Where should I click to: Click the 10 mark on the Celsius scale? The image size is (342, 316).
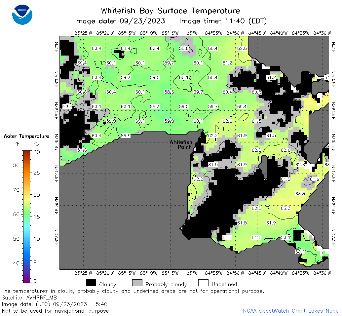(x=36, y=239)
